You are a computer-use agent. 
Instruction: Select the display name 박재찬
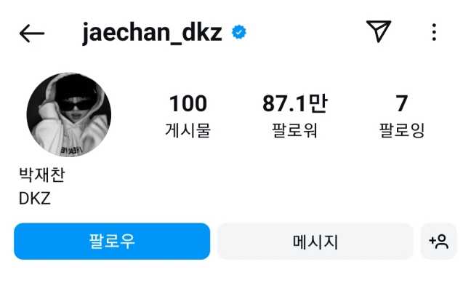[41, 175]
